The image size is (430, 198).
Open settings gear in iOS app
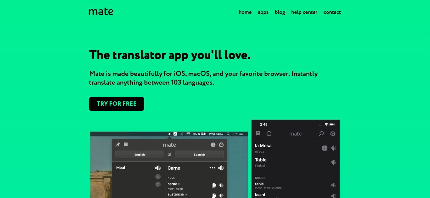coord(333,134)
